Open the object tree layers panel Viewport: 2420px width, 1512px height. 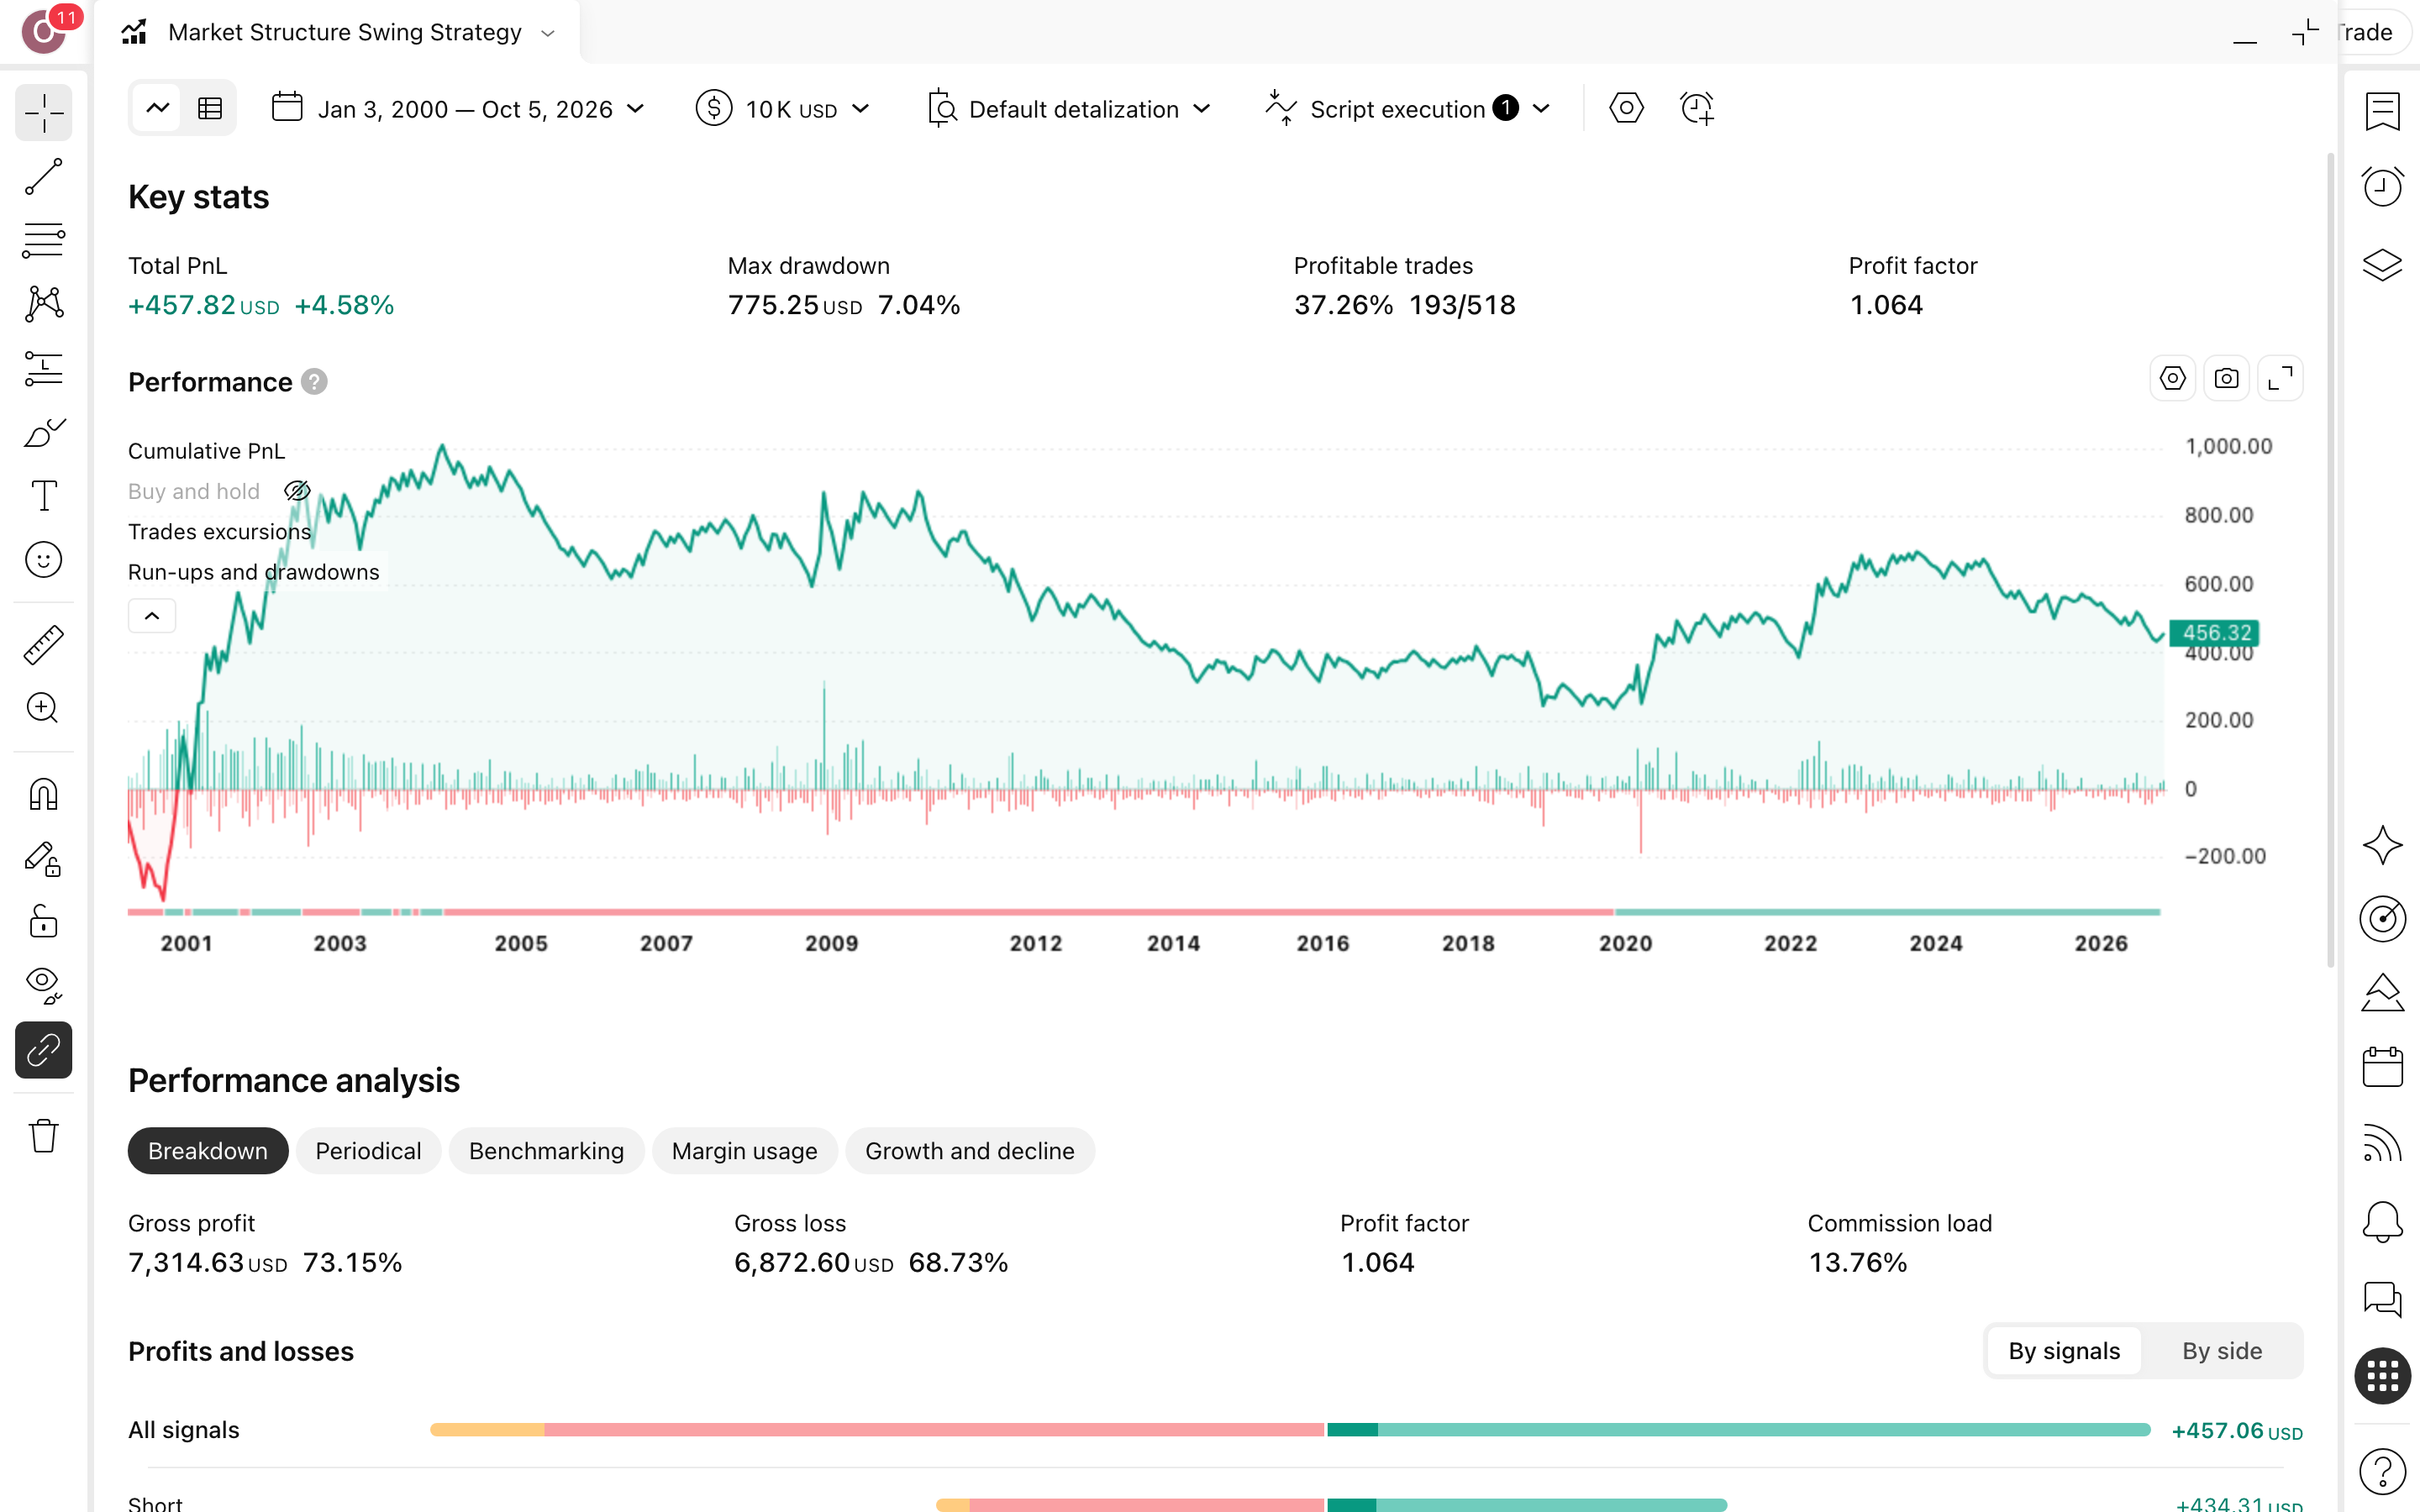pyautogui.click(x=2382, y=265)
